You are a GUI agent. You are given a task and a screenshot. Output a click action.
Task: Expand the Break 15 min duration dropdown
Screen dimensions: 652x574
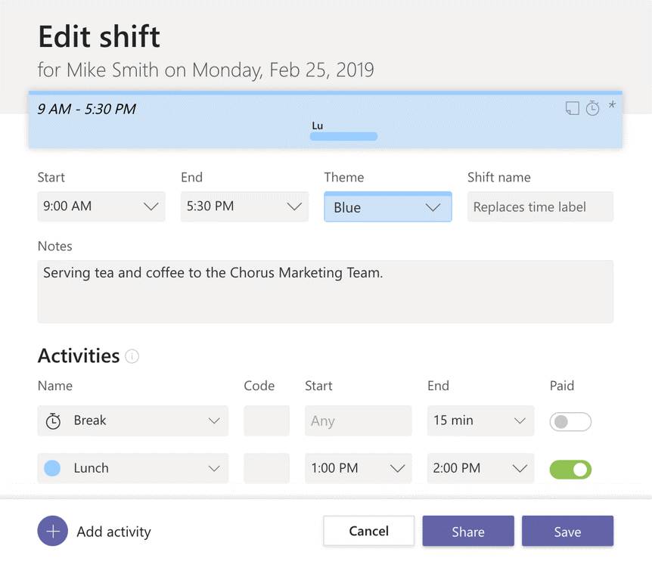[x=480, y=421]
